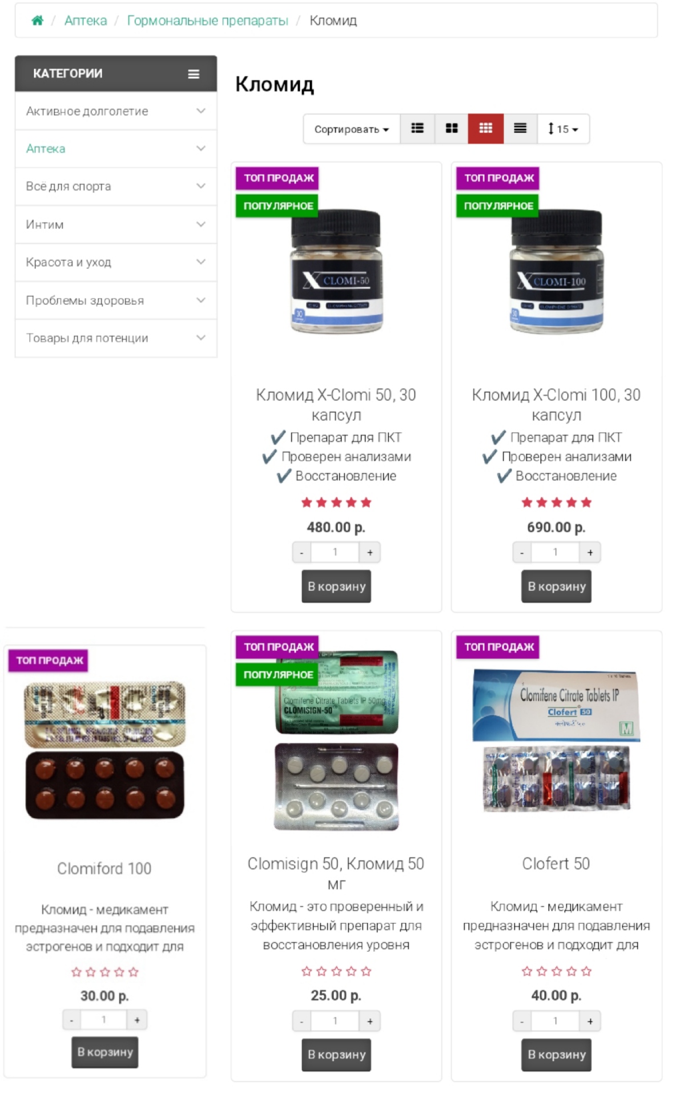Switch to large two-column grid view icon

coord(452,128)
